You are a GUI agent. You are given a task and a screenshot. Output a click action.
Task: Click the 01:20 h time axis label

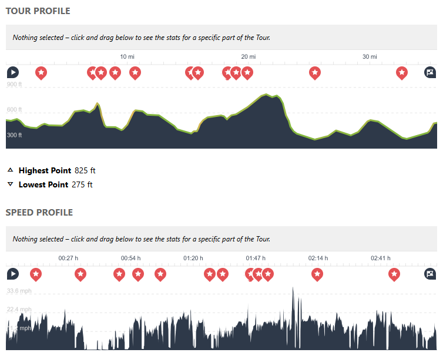pyautogui.click(x=193, y=258)
